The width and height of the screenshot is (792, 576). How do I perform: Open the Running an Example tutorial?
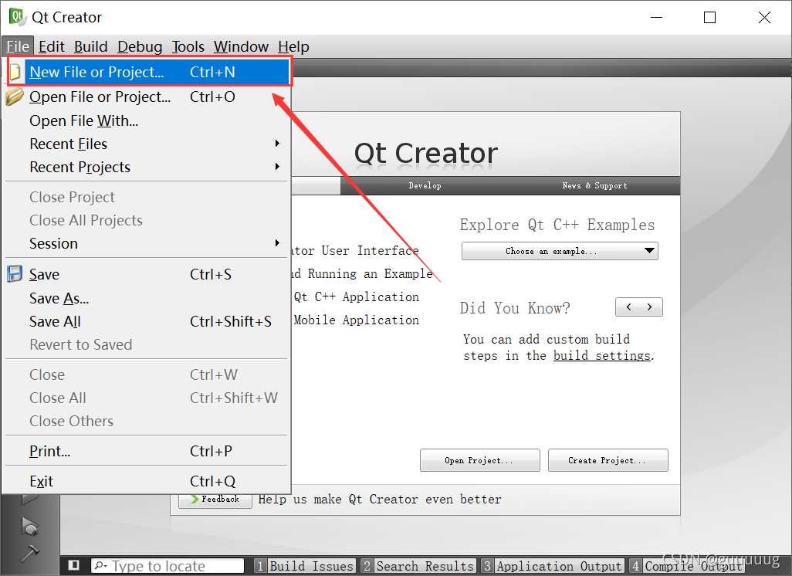pos(362,273)
